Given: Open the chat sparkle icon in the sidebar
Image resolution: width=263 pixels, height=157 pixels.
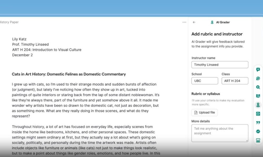Looking at the screenshot, I should click(258, 70).
